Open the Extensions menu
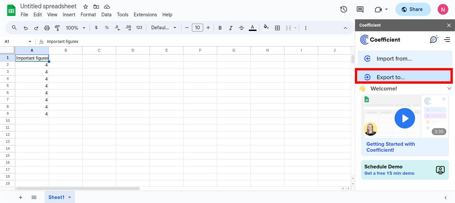The height and width of the screenshot is (203, 455). click(145, 15)
